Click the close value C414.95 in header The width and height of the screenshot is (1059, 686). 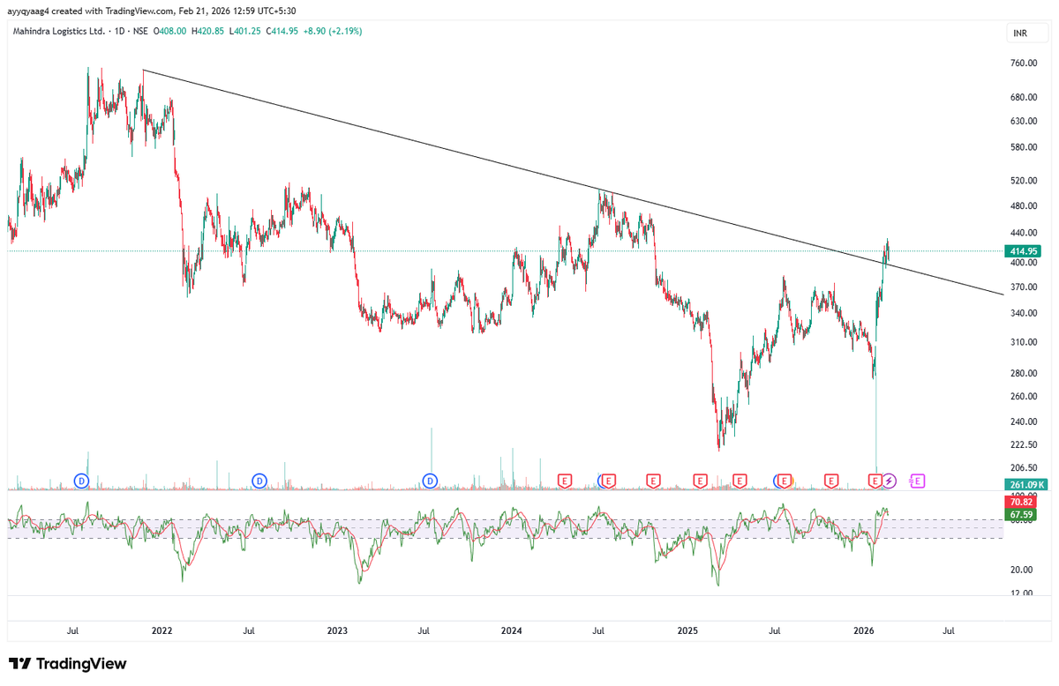281,31
